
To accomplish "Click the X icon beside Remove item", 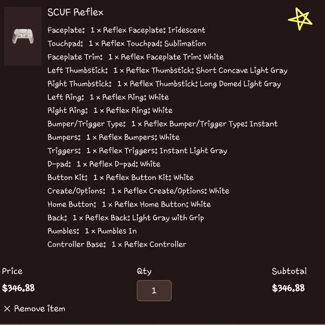I will point(7,309).
